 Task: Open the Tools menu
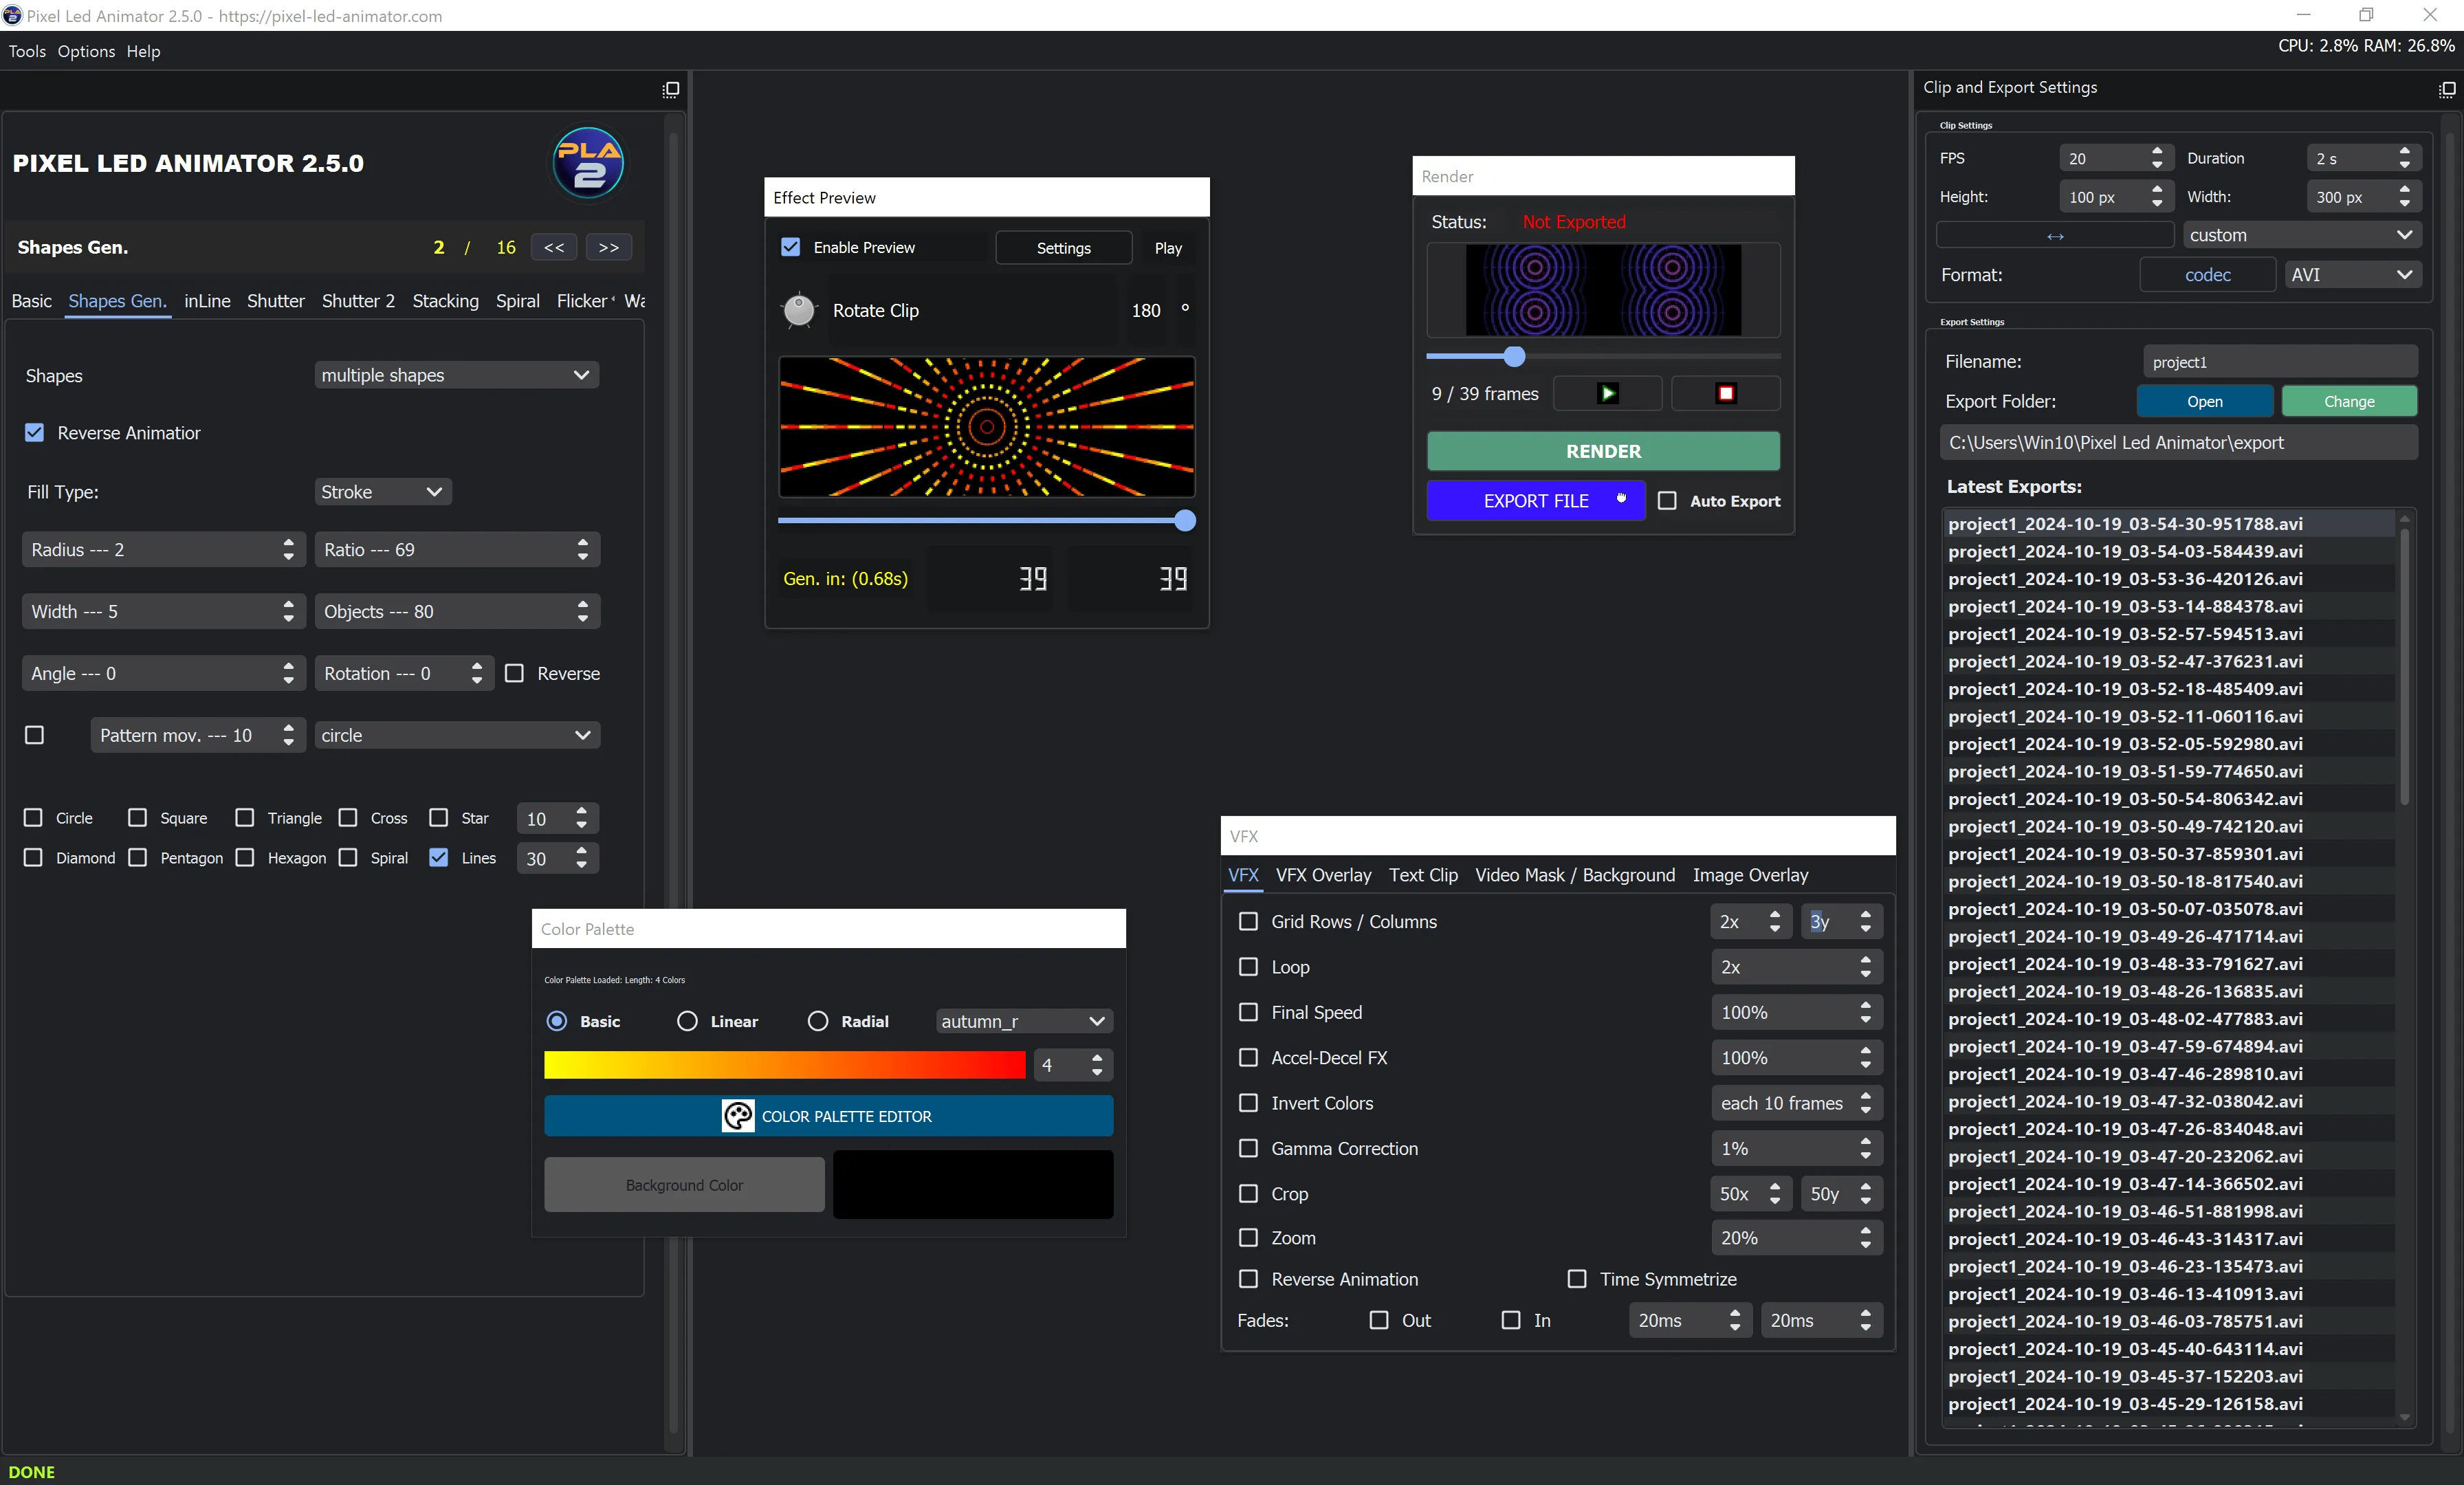point(27,51)
